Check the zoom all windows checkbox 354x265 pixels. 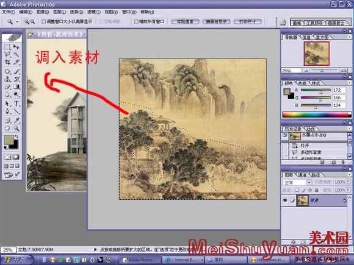(x=136, y=22)
